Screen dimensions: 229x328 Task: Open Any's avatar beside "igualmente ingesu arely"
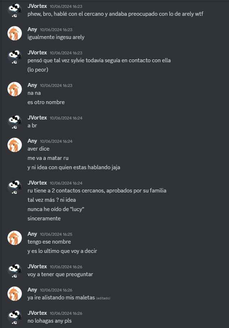pos(15,33)
